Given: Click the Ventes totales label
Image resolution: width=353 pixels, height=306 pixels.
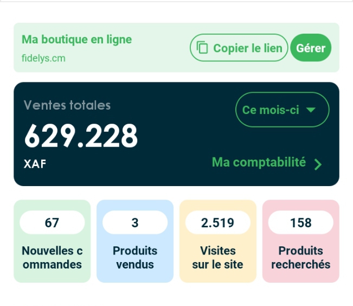Looking at the screenshot, I should pos(67,105).
